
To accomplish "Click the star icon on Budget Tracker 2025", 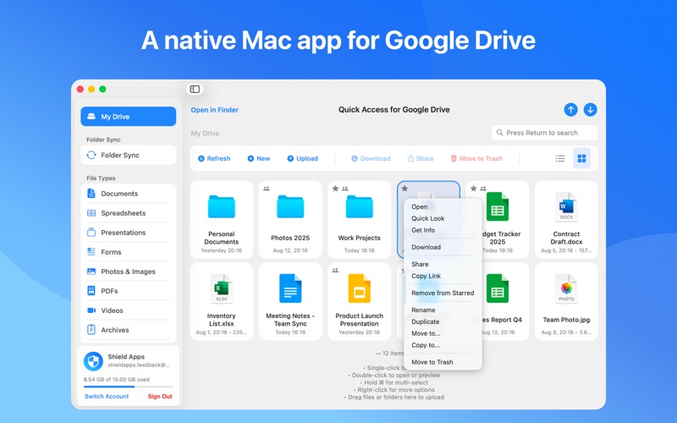I will click(x=474, y=189).
